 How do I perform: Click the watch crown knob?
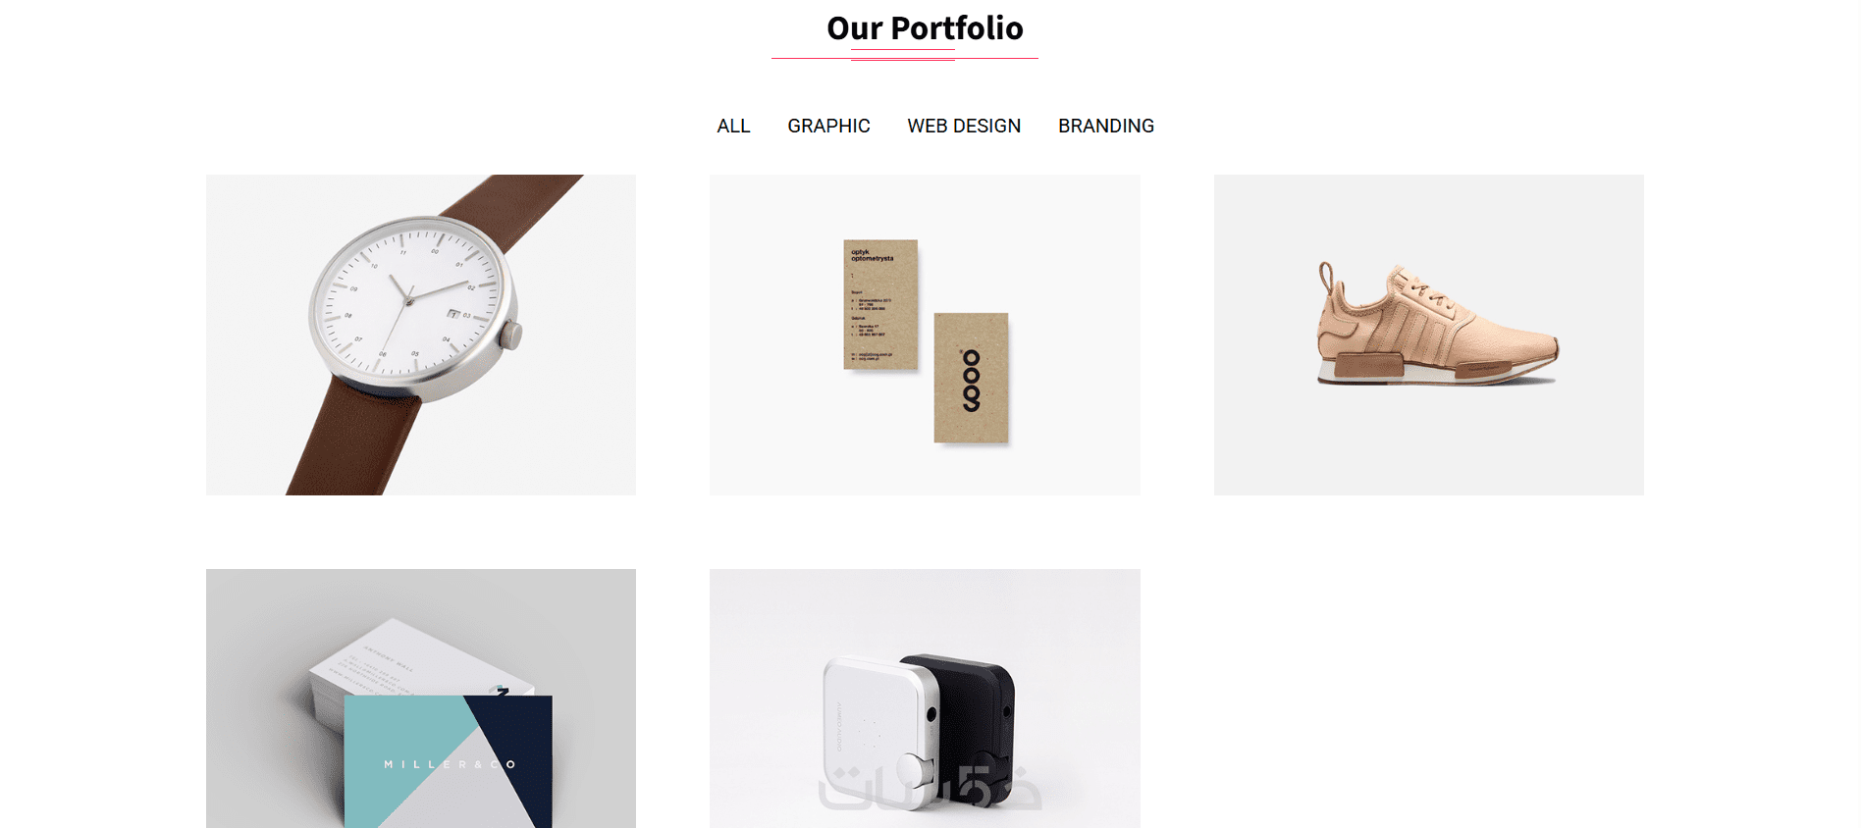[510, 336]
